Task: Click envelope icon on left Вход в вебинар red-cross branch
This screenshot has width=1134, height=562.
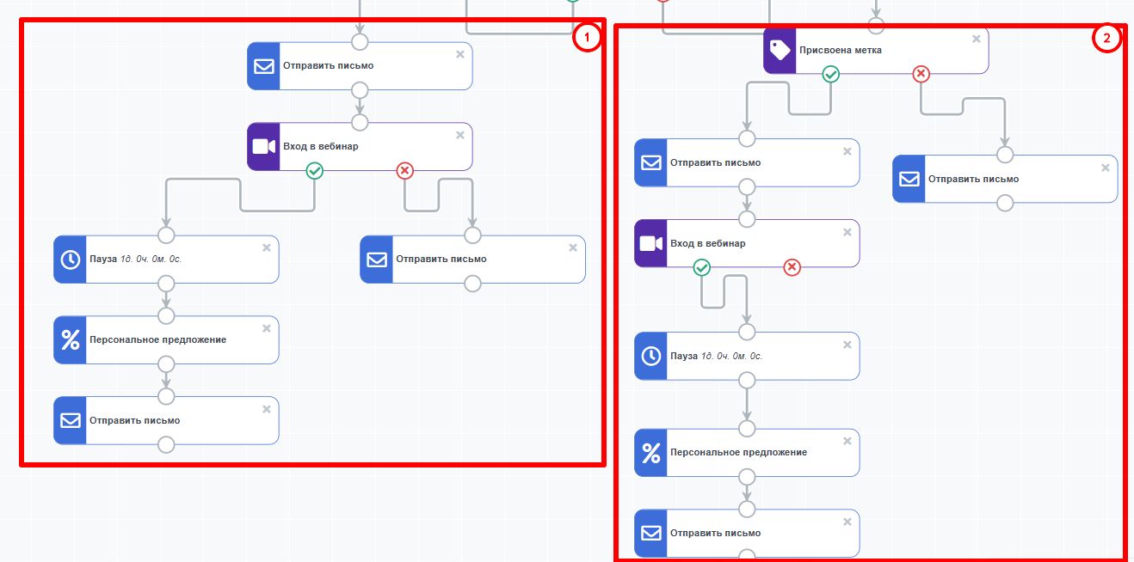Action: pyautogui.click(x=376, y=259)
